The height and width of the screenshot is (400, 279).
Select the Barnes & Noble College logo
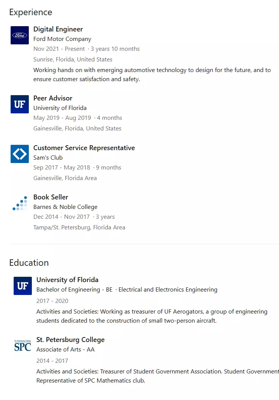pyautogui.click(x=20, y=203)
